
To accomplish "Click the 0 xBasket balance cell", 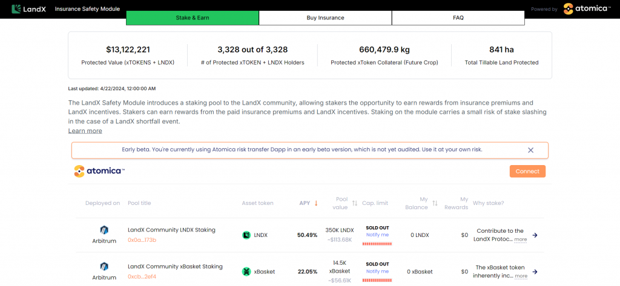I will pyautogui.click(x=420, y=271).
